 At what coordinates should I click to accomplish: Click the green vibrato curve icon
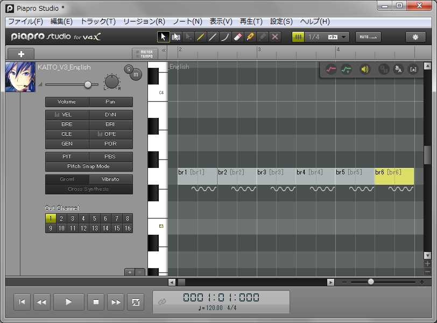coord(347,69)
